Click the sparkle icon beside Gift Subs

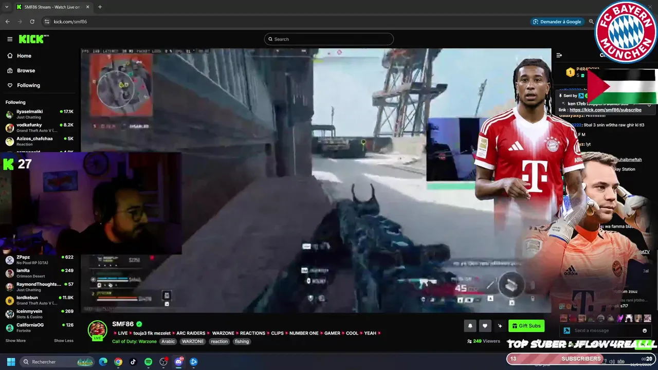tap(500, 326)
